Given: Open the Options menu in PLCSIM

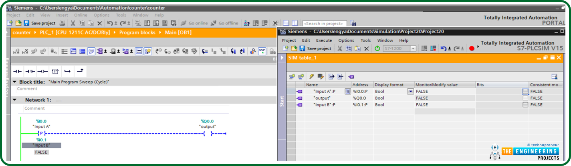Looking at the screenshot, I should (x=346, y=40).
